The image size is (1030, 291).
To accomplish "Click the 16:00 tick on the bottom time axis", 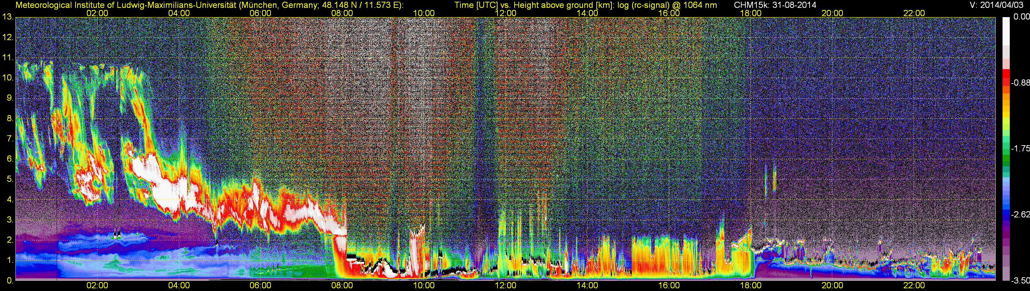I will [x=669, y=286].
